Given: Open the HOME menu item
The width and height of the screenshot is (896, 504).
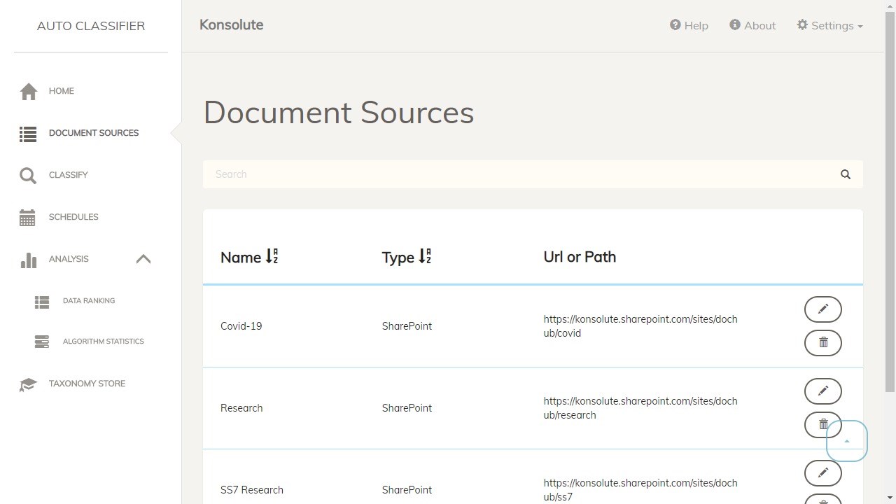Looking at the screenshot, I should (x=62, y=91).
